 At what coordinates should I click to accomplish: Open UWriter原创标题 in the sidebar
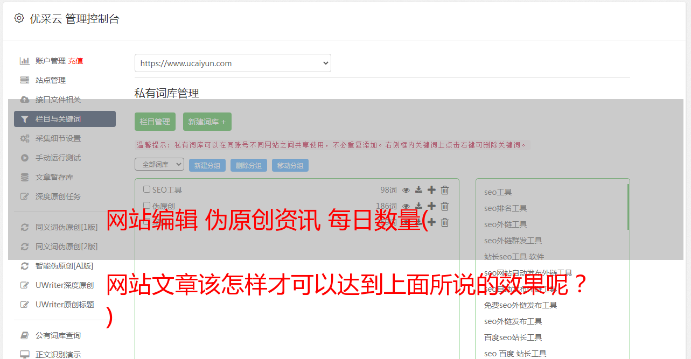[65, 305]
